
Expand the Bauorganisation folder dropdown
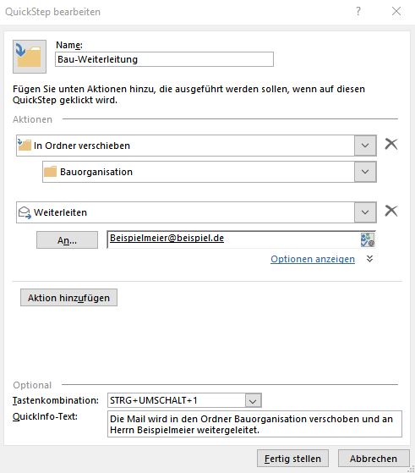tap(365, 172)
